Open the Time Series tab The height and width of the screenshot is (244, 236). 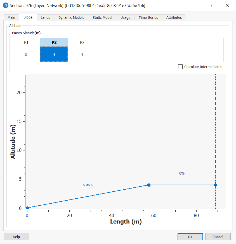pos(148,17)
